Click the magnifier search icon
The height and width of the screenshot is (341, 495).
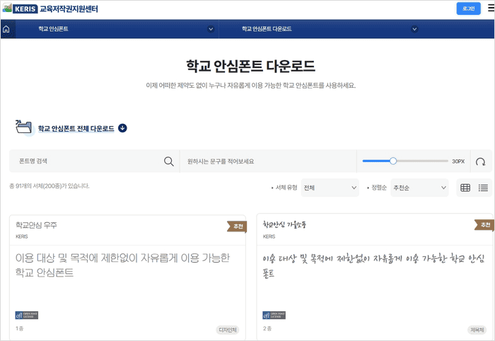click(169, 161)
